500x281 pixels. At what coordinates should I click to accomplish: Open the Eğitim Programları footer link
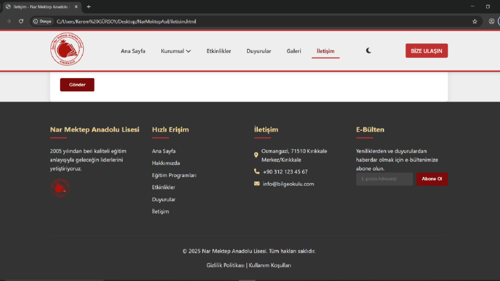174,175
